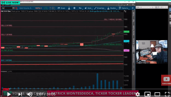Open the Style menu
171x97 pixels.
[x=88, y=8]
